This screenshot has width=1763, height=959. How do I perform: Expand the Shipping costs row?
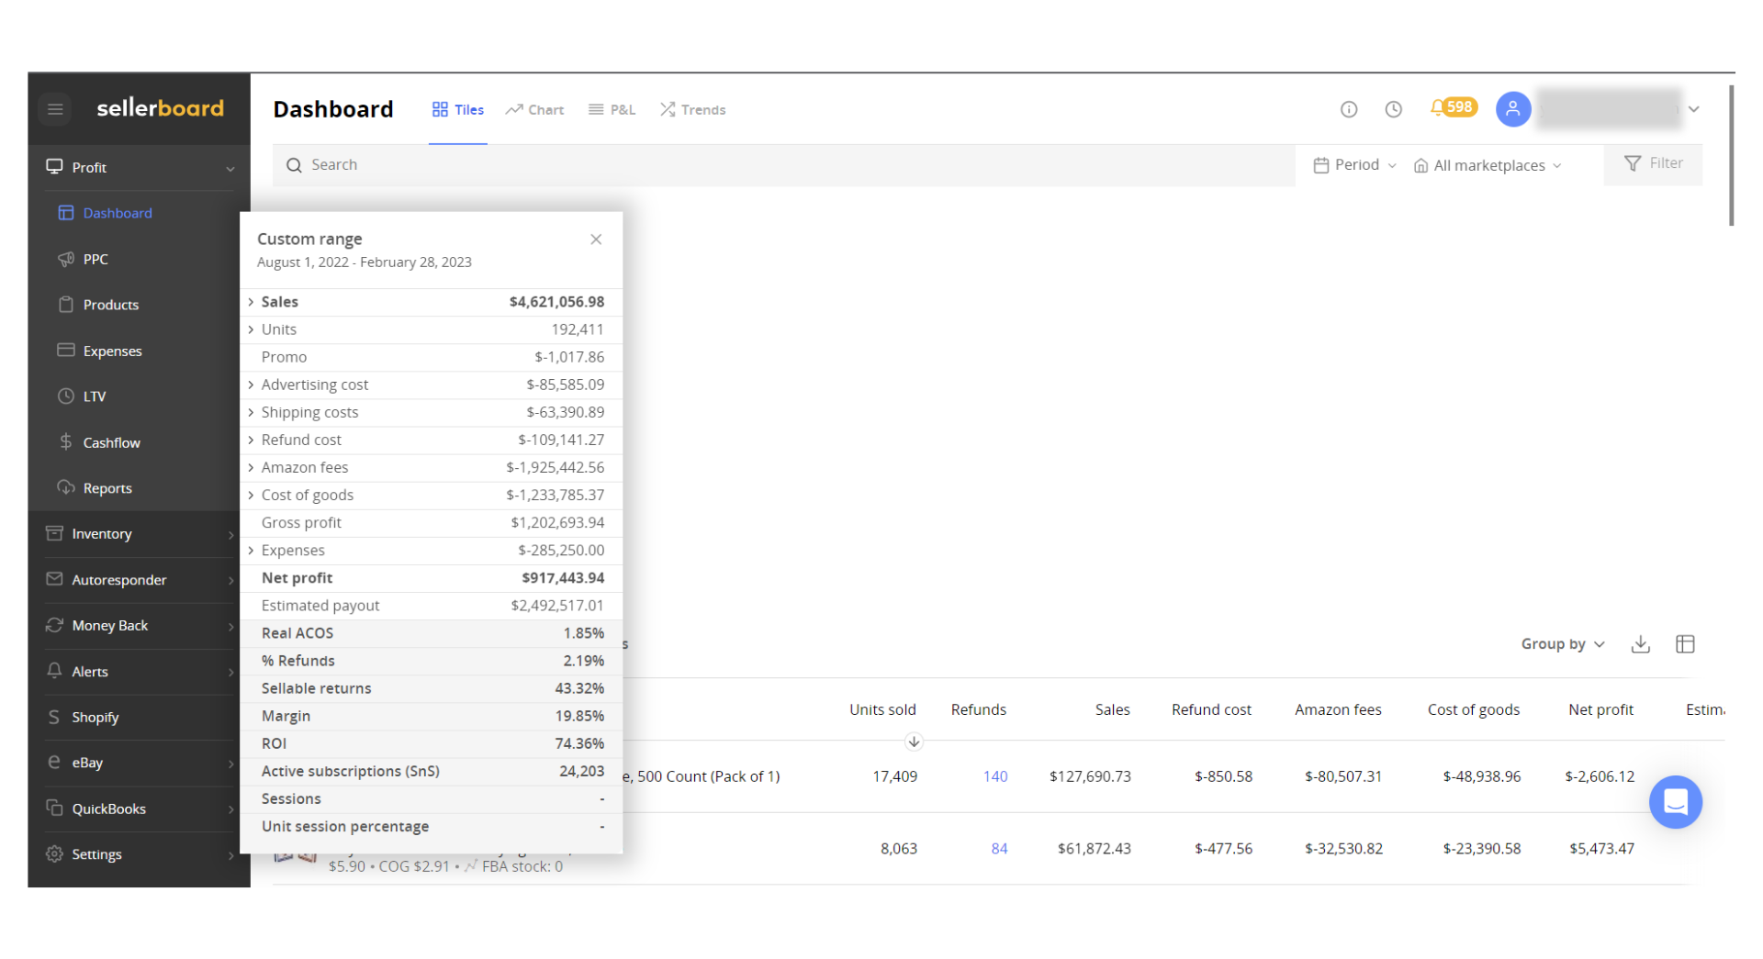pyautogui.click(x=251, y=412)
